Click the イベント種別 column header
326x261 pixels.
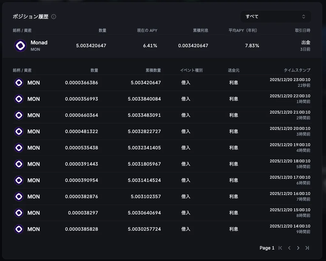pyautogui.click(x=191, y=70)
